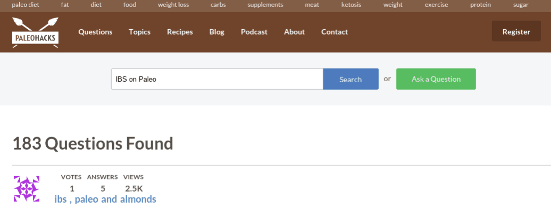Select the 'protein' tag
The height and width of the screenshot is (208, 551).
pyautogui.click(x=481, y=5)
